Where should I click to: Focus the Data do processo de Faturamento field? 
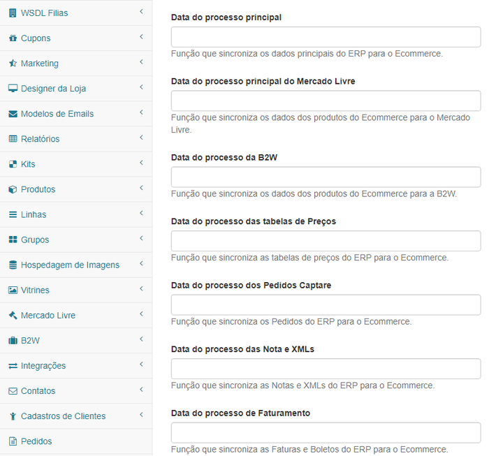326,433
